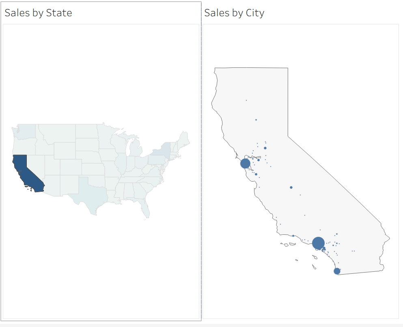The image size is (403, 327).
Task: Click the Sacramento city dot
Action: pos(265,148)
